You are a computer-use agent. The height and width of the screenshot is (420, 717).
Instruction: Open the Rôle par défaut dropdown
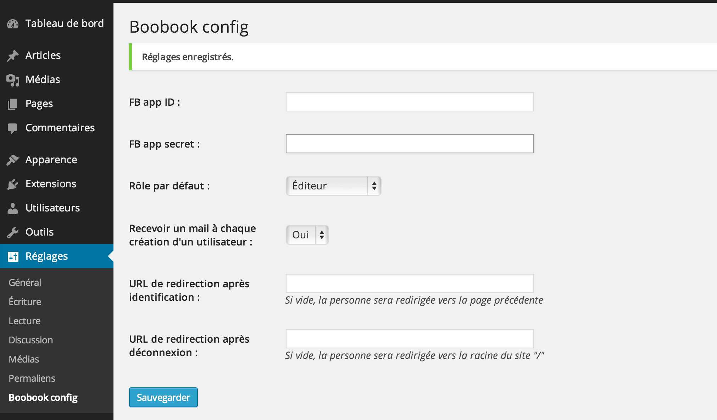333,186
